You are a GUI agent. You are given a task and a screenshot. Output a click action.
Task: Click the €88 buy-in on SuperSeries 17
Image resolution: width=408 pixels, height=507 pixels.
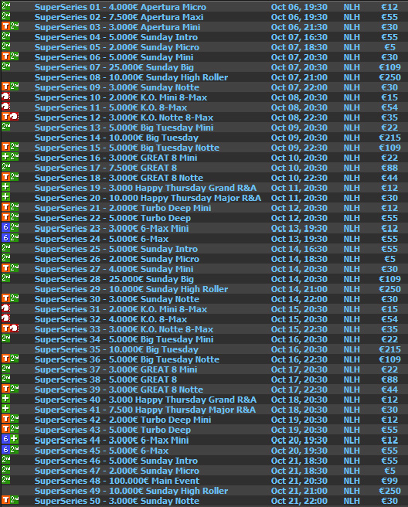pyautogui.click(x=389, y=168)
